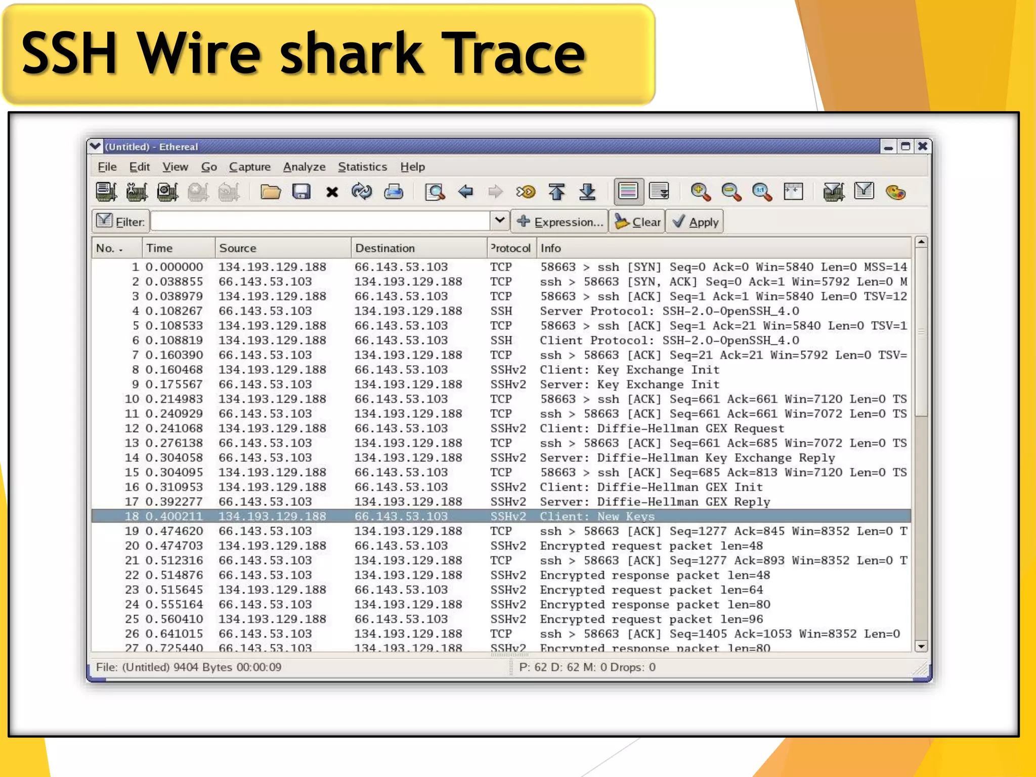The width and height of the screenshot is (1036, 777).
Task: Click the greyed-out stop capture icon
Action: 198,192
